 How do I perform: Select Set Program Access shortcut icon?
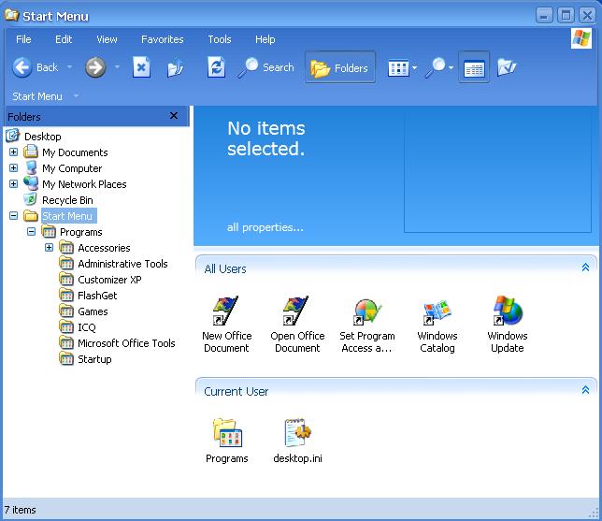[x=367, y=311]
